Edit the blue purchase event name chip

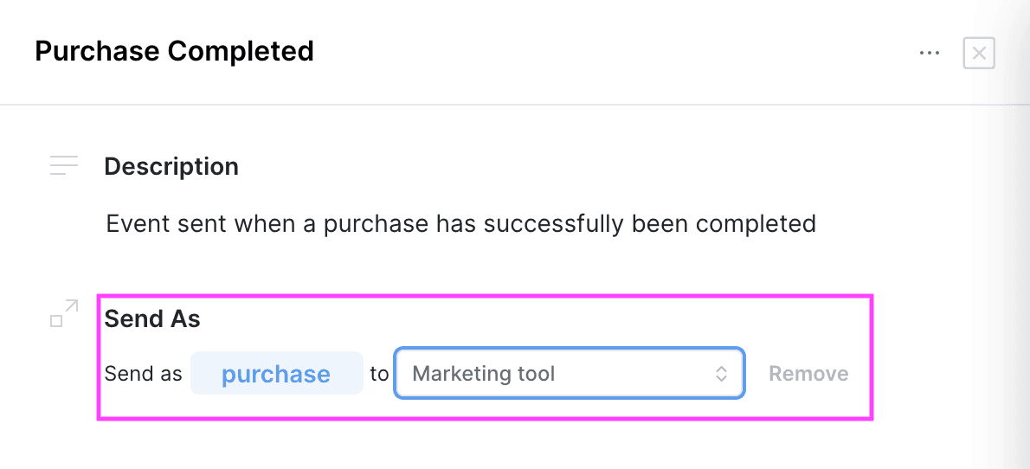(276, 374)
